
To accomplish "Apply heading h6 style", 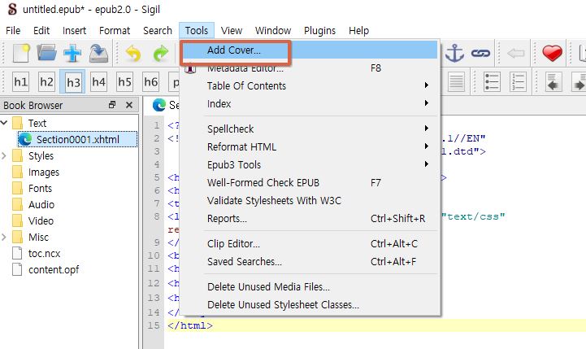I will tap(151, 81).
